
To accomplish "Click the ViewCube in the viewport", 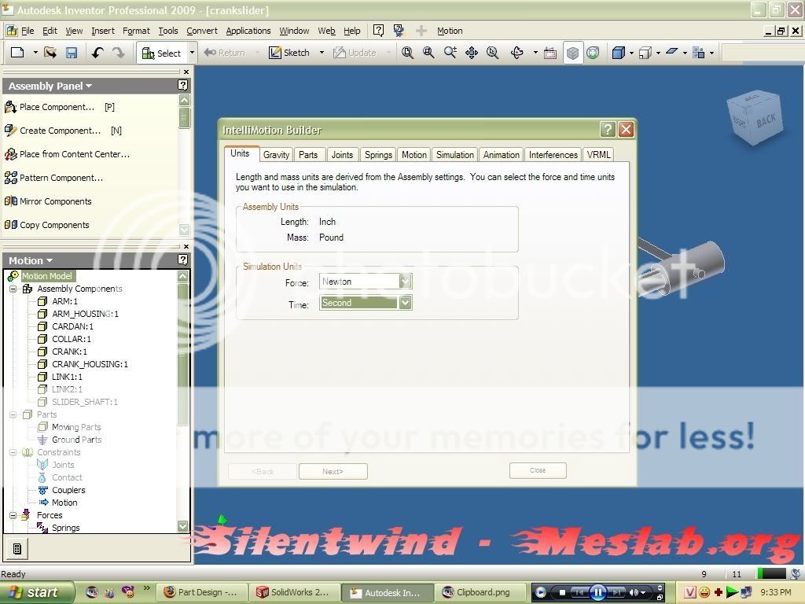I will click(x=754, y=118).
